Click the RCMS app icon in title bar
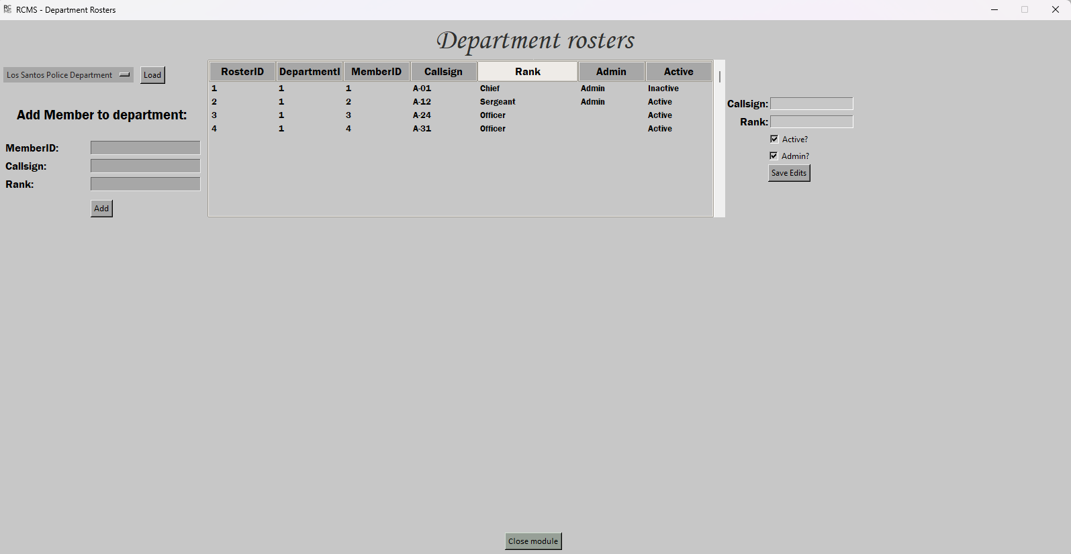Viewport: 1071px width, 554px height. 7,9
